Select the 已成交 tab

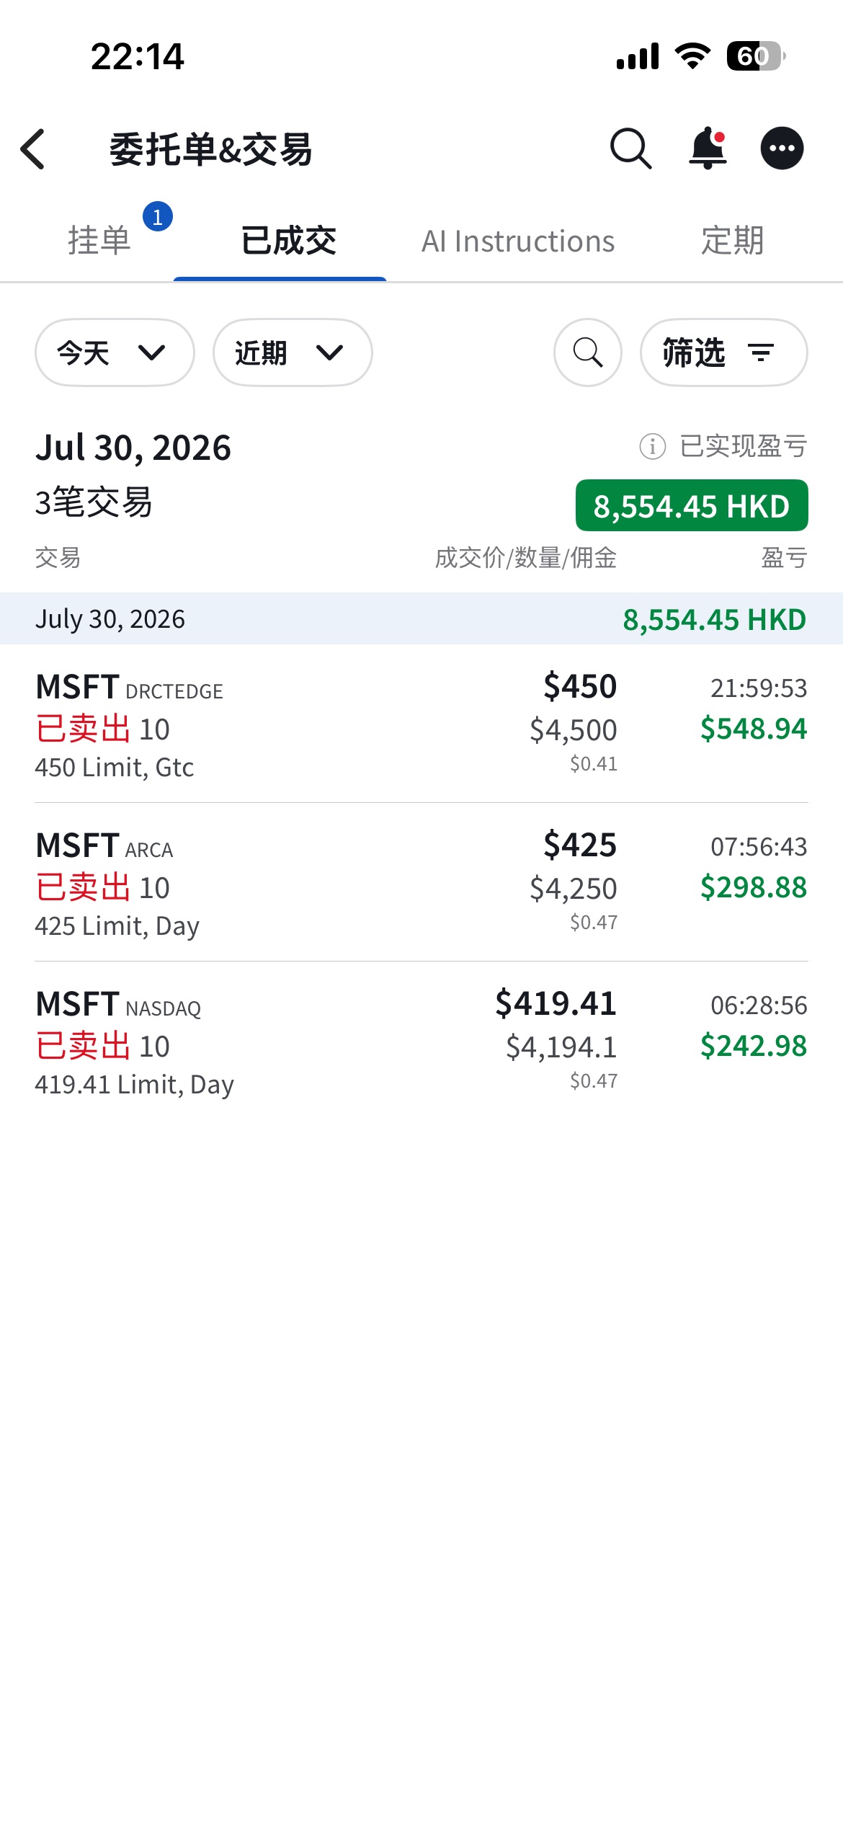click(x=288, y=241)
